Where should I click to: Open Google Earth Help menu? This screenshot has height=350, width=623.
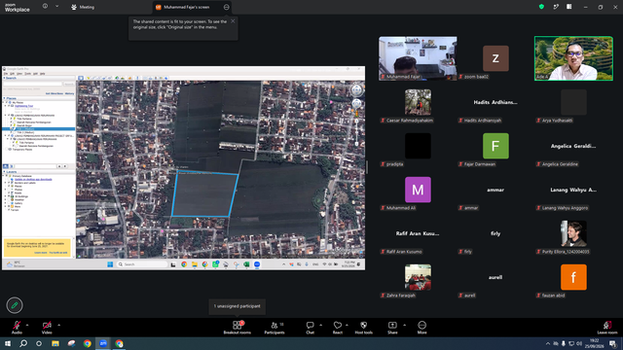[43, 74]
